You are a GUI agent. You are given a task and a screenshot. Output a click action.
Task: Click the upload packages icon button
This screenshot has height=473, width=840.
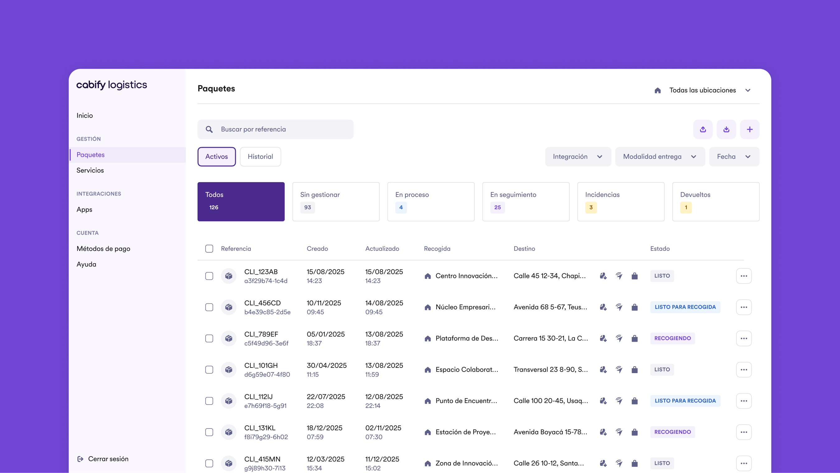tap(703, 129)
